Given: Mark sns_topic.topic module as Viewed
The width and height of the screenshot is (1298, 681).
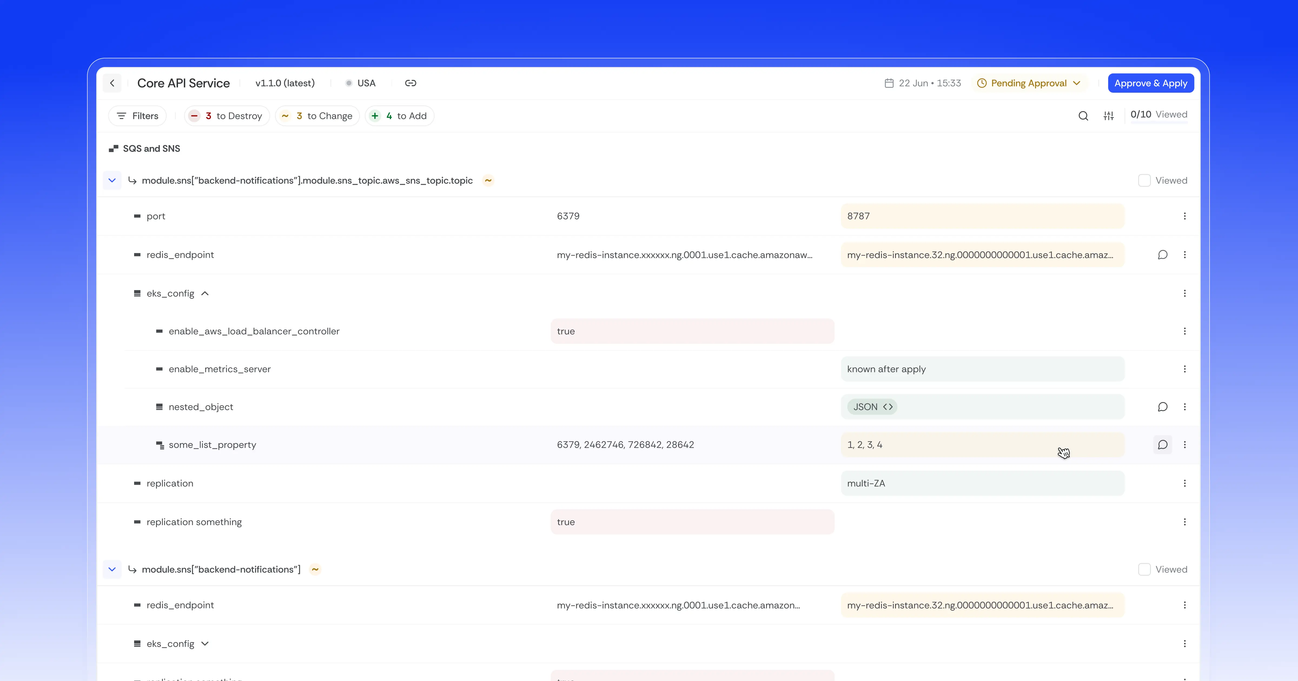Looking at the screenshot, I should point(1144,180).
